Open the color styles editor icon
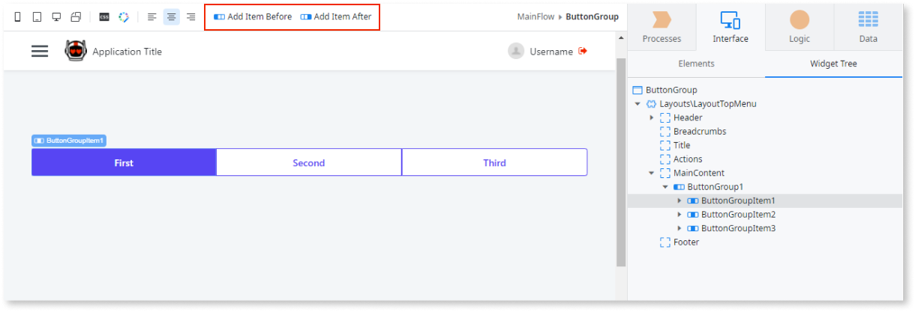915x312 pixels. [124, 16]
